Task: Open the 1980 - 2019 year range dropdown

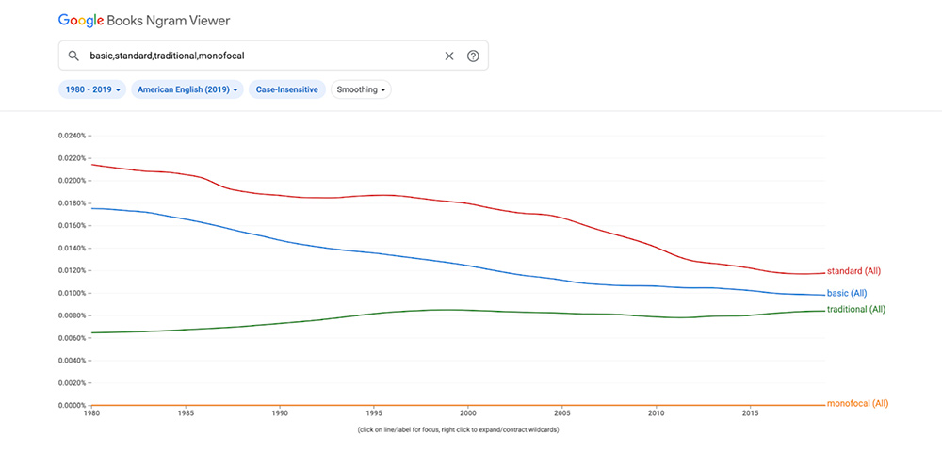Action: coord(91,89)
